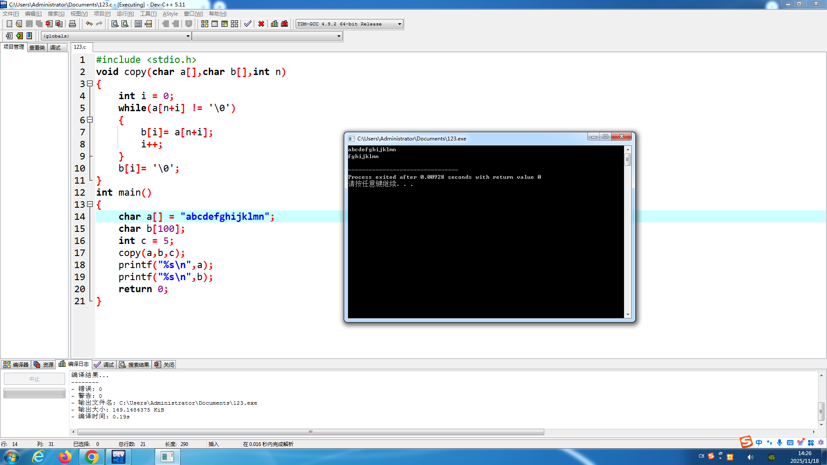Open the 文件[F] menu
The image size is (827, 465).
click(x=11, y=14)
